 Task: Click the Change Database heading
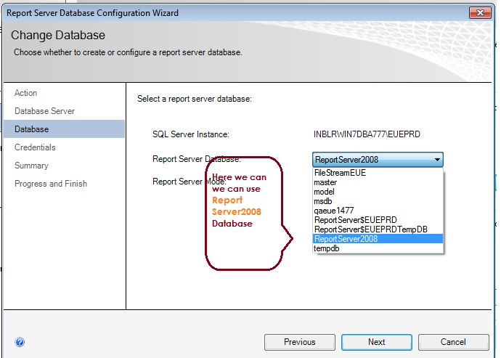point(58,35)
